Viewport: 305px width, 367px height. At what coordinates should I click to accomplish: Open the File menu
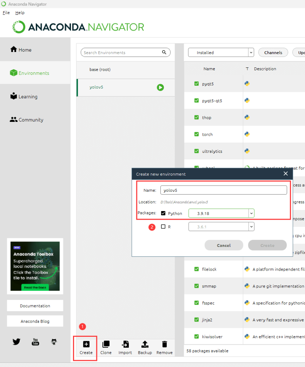[x=6, y=13]
